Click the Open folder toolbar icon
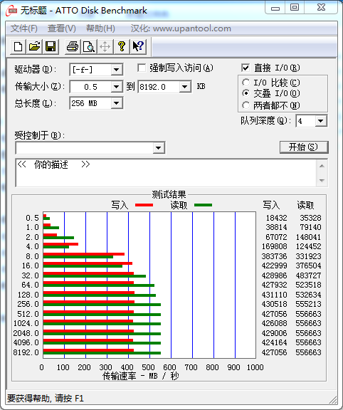The width and height of the screenshot is (343, 410). [x=34, y=47]
